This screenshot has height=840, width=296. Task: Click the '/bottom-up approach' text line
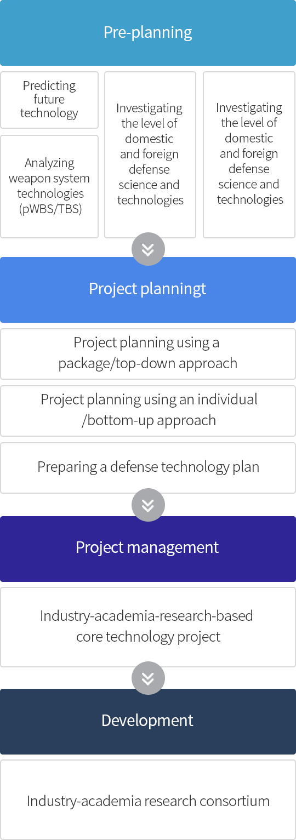[149, 421]
